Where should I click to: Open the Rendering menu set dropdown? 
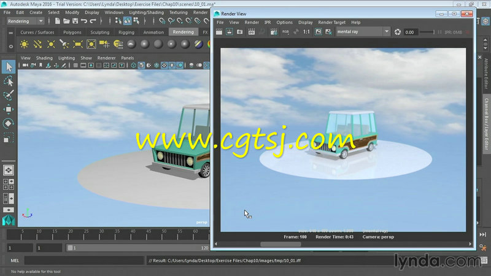[x=25, y=21]
